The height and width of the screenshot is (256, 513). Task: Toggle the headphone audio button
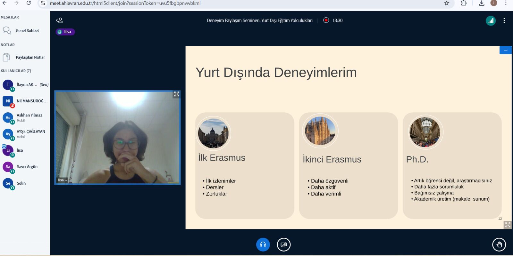click(x=263, y=245)
